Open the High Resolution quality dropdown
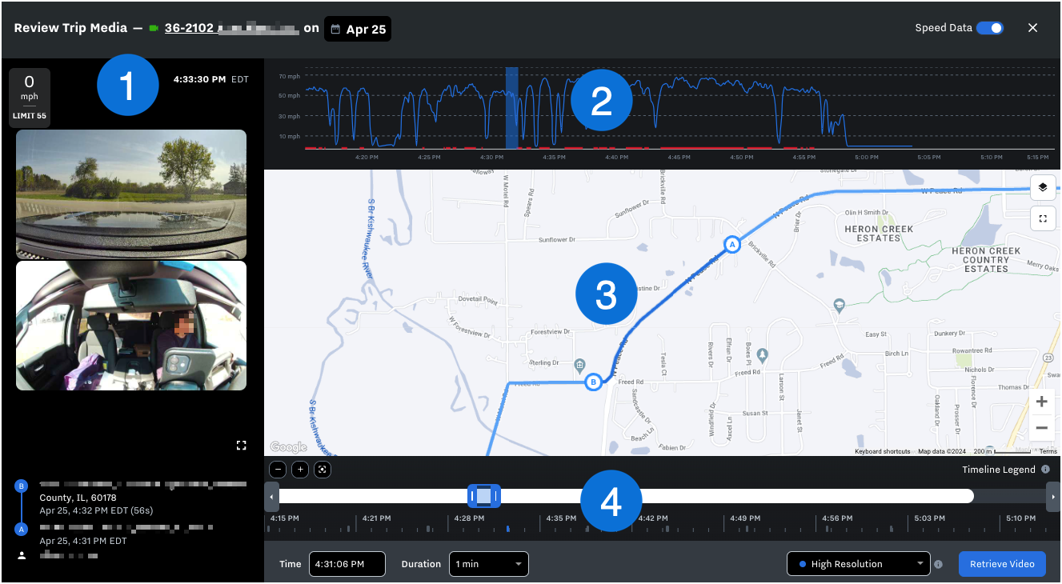Image resolution: width=1062 pixels, height=584 pixels. (857, 564)
